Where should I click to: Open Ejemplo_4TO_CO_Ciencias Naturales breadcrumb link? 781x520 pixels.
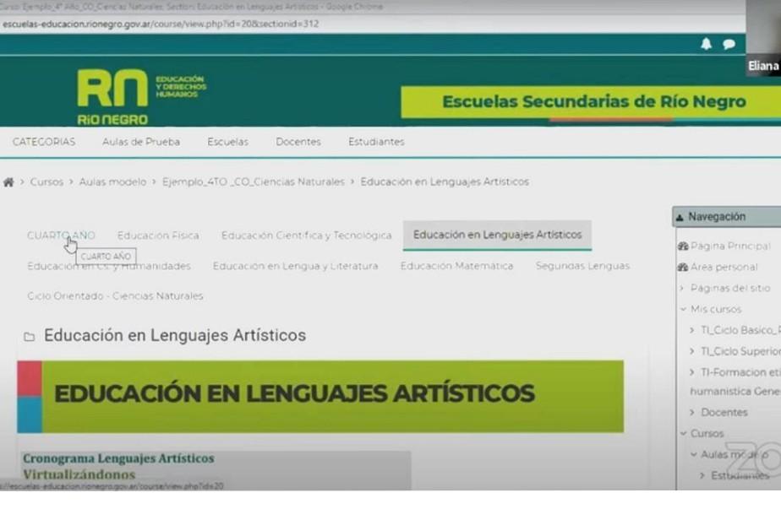(x=254, y=182)
